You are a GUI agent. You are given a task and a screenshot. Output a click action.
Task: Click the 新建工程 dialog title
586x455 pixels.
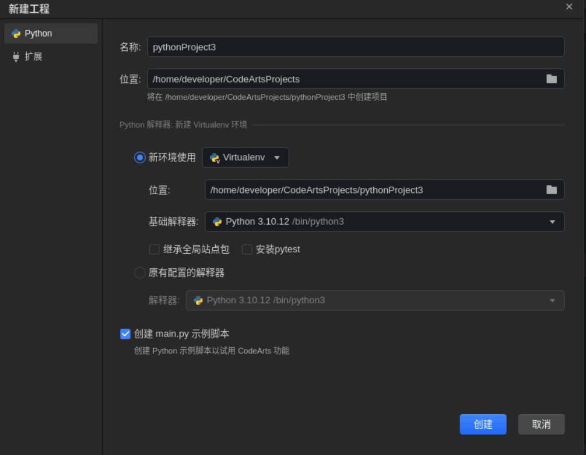tap(29, 9)
